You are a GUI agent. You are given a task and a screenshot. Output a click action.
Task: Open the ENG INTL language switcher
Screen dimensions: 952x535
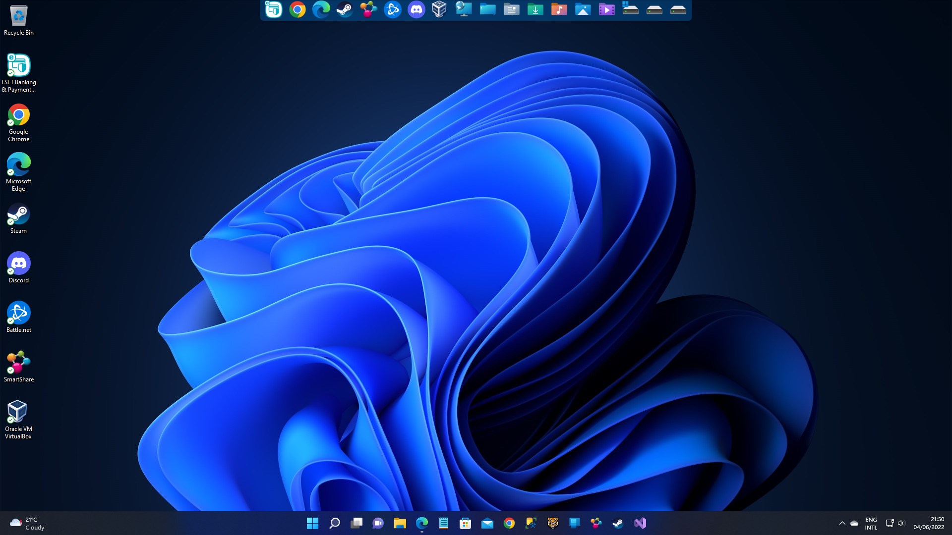(871, 523)
